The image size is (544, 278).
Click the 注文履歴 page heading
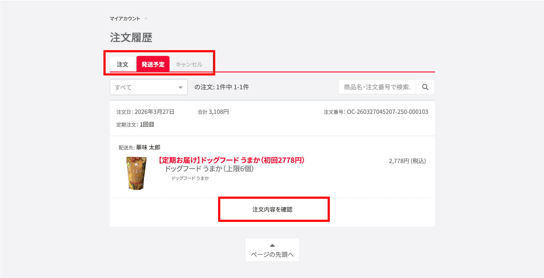(131, 38)
